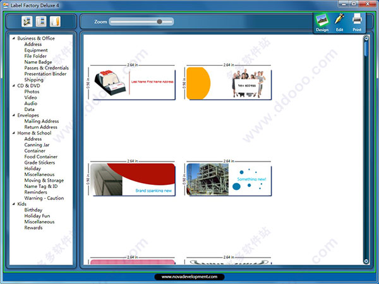Select the Container category
The width and height of the screenshot is (379, 284).
[35, 151]
